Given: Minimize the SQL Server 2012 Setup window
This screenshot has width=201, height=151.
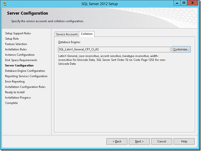Looking at the screenshot, I should (x=177, y=3).
